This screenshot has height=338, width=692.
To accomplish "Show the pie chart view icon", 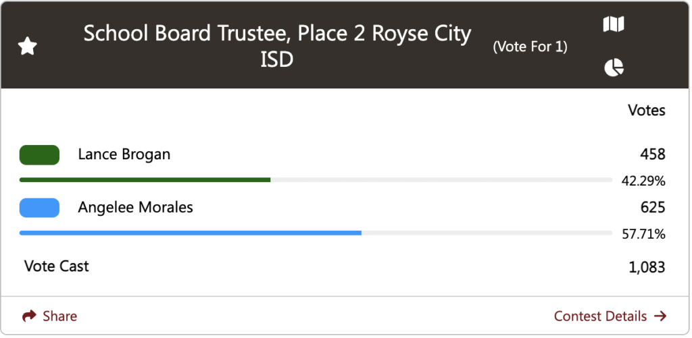I will (x=614, y=68).
